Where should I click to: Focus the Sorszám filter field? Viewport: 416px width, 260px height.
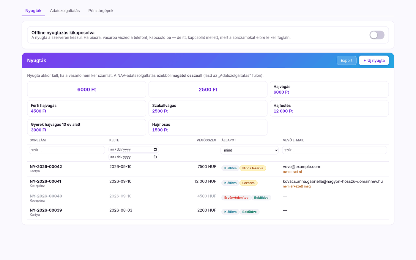pos(67,150)
